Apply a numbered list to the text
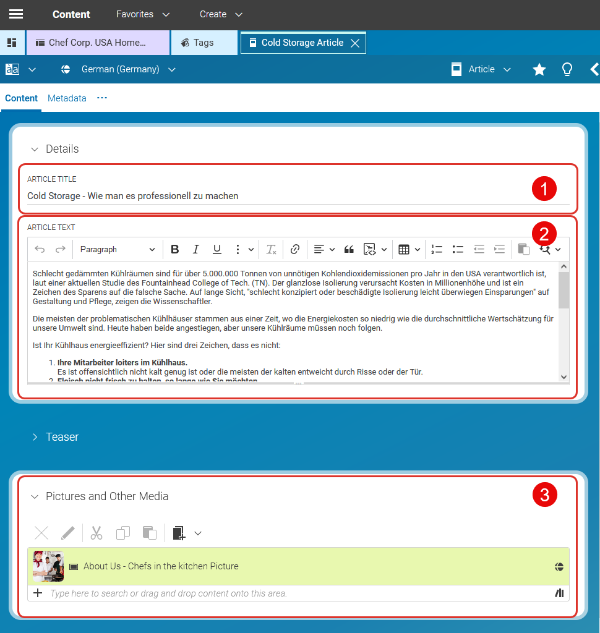This screenshot has width=600, height=633. coord(437,249)
